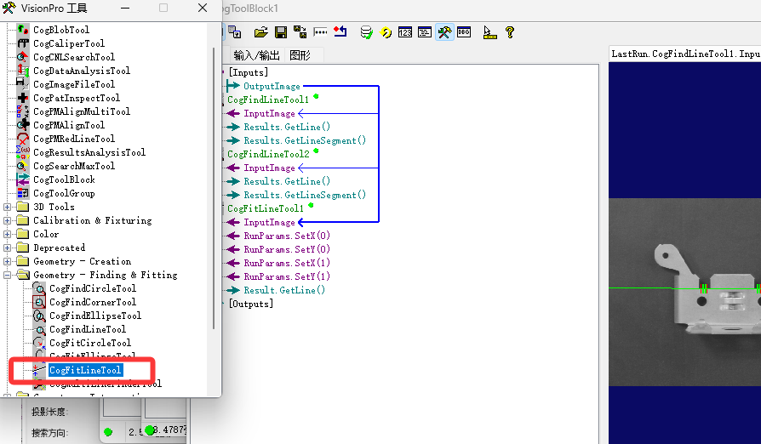Switch to the 输入/输出 tab
This screenshot has width=761, height=444.
coord(256,55)
